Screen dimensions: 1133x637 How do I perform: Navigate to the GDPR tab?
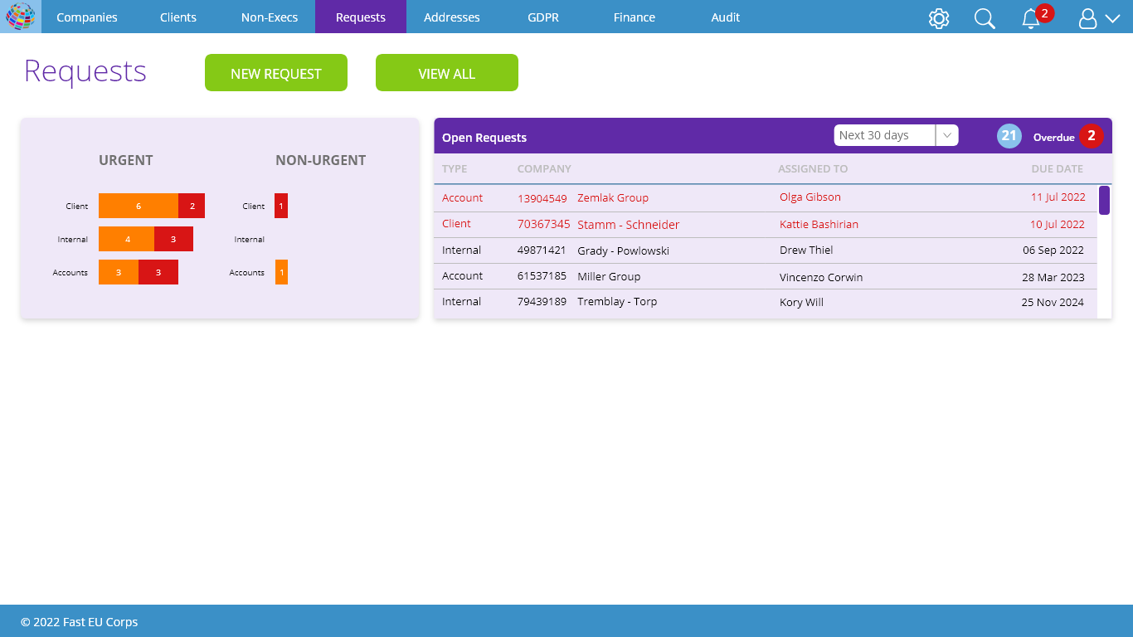[543, 17]
